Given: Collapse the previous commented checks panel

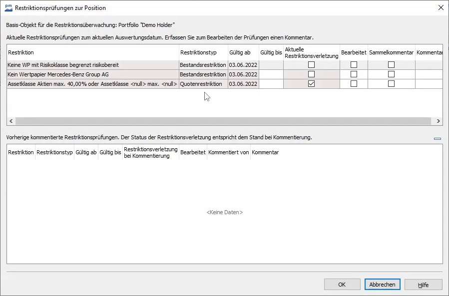Looking at the screenshot, I should tap(438, 139).
